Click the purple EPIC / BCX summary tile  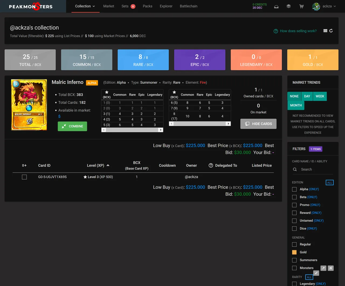tap(200, 60)
